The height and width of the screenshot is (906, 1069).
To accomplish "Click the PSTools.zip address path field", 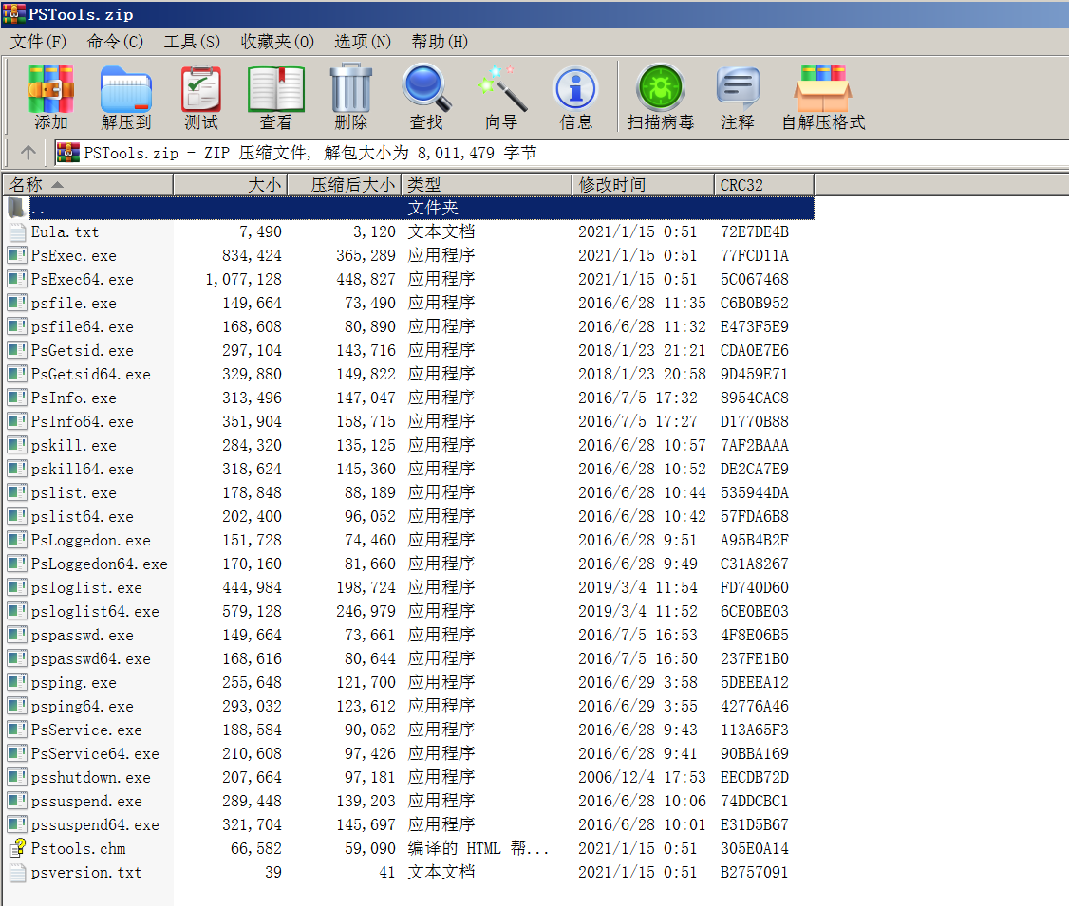I will click(562, 153).
